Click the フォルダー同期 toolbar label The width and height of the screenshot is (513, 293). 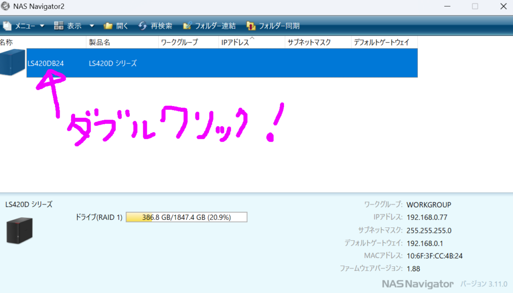(279, 26)
